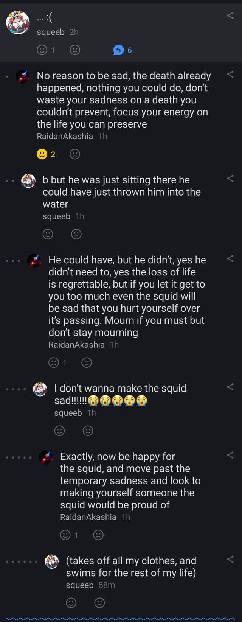Upvote squeeb's top comment with smile icon
Viewport: 242px width, 622px height.
click(42, 50)
